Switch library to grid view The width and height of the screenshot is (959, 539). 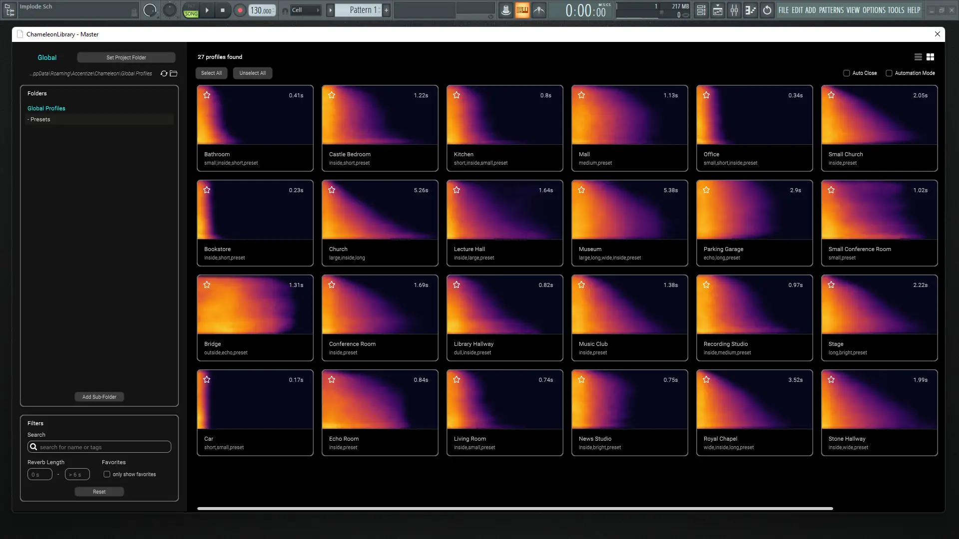930,57
